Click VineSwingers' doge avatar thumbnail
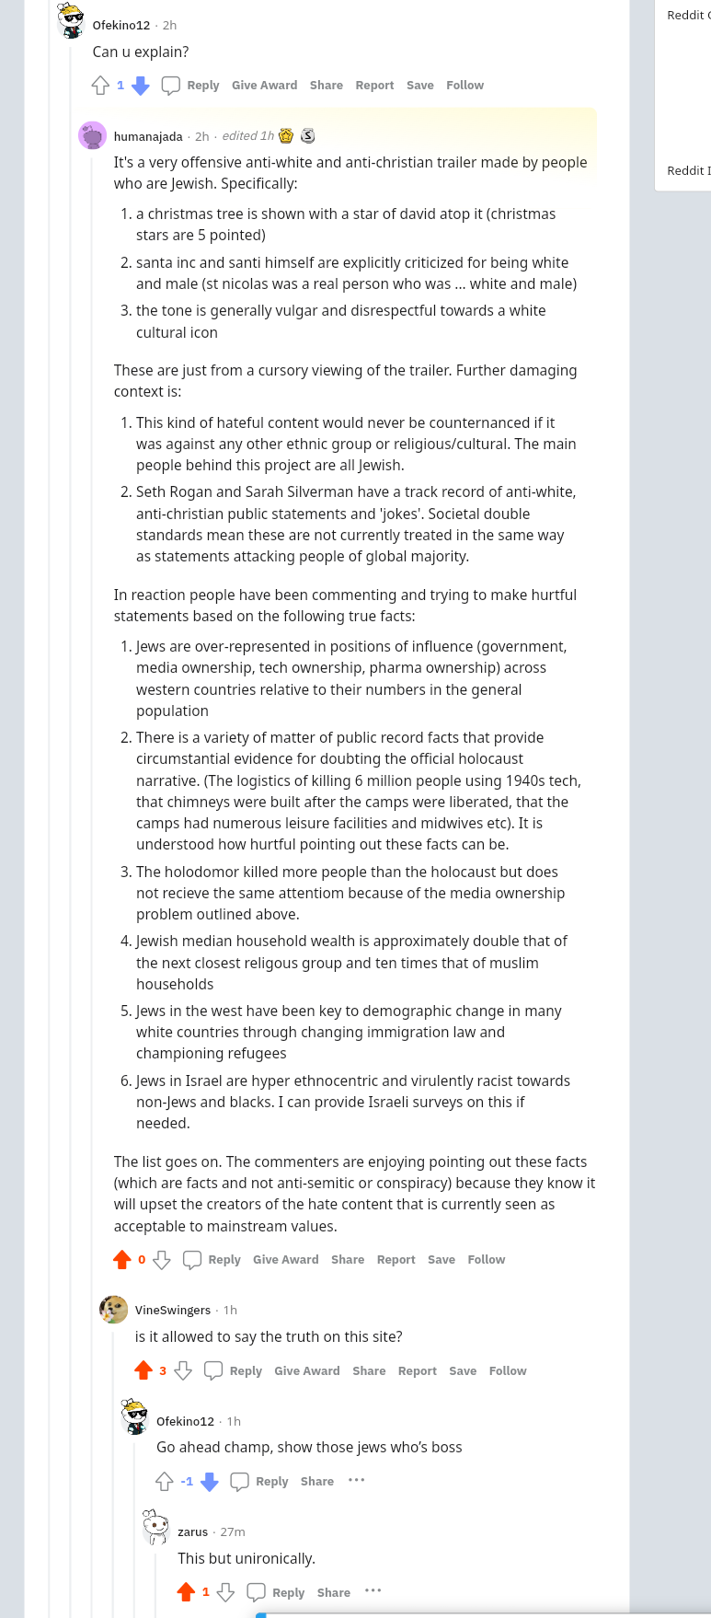The image size is (711, 1618). [x=114, y=1310]
